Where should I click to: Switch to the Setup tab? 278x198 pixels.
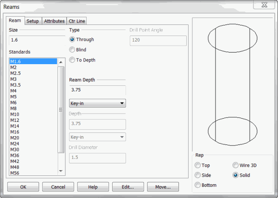click(33, 21)
